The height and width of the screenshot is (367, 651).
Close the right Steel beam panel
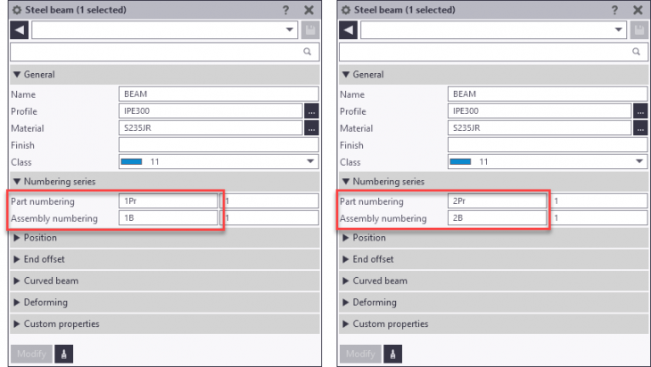point(638,10)
